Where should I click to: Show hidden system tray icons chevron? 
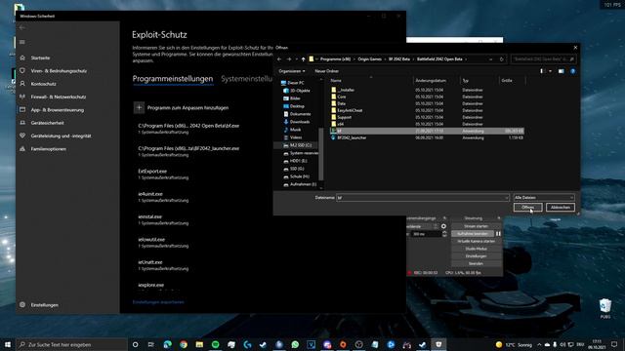pyautogui.click(x=539, y=344)
